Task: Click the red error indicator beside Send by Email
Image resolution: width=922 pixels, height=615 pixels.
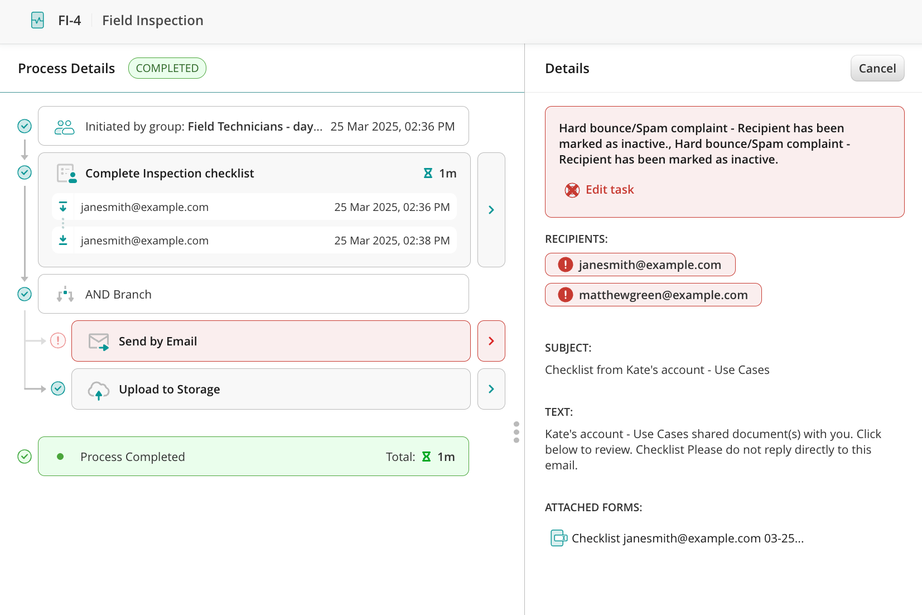Action: pyautogui.click(x=58, y=340)
